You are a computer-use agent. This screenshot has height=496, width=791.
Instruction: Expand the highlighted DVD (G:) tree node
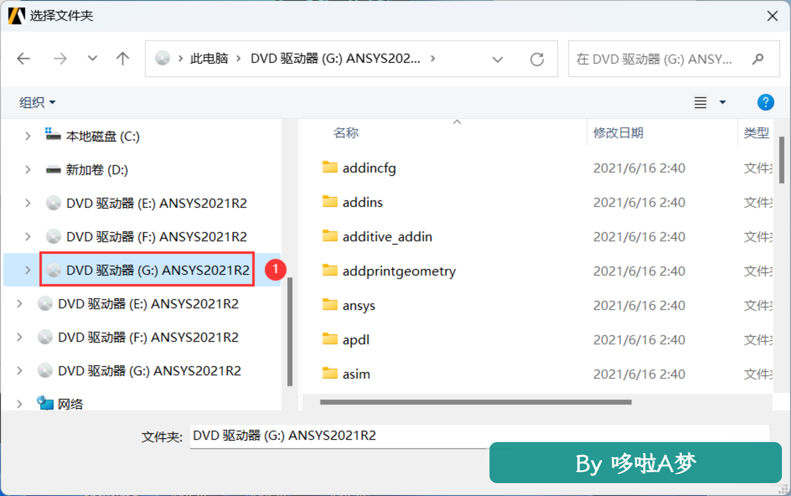28,270
